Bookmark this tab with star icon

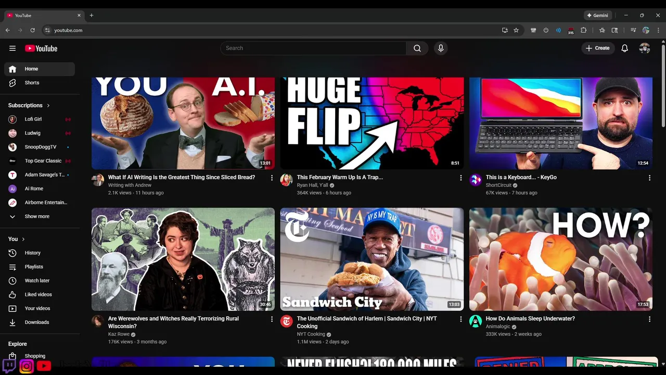pyautogui.click(x=516, y=30)
